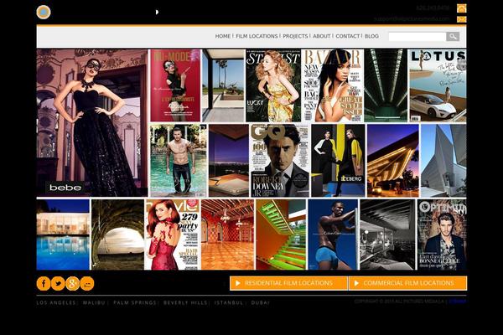Go to the HOME menu item
The height and width of the screenshot is (335, 503).
click(223, 36)
